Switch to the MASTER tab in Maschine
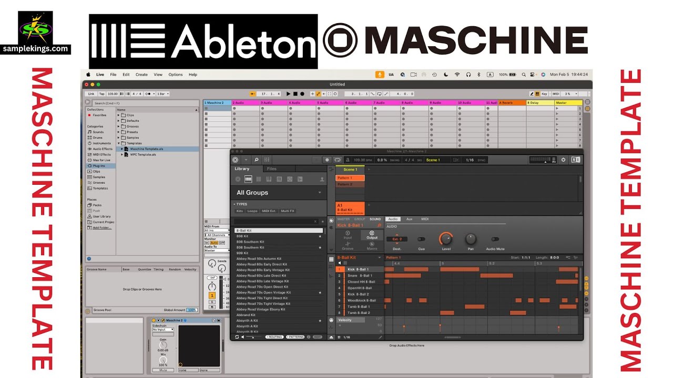Viewport: 673px width, 378px height. 343,219
